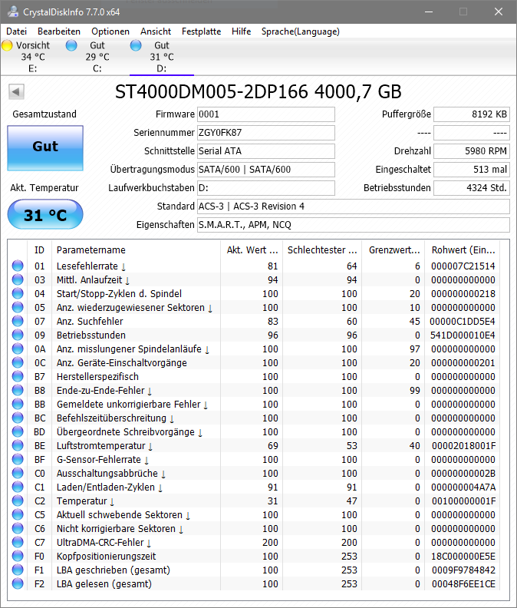517x608 pixels.
Task: Click status orb of LBA geschrieben row
Action: (x=18, y=570)
